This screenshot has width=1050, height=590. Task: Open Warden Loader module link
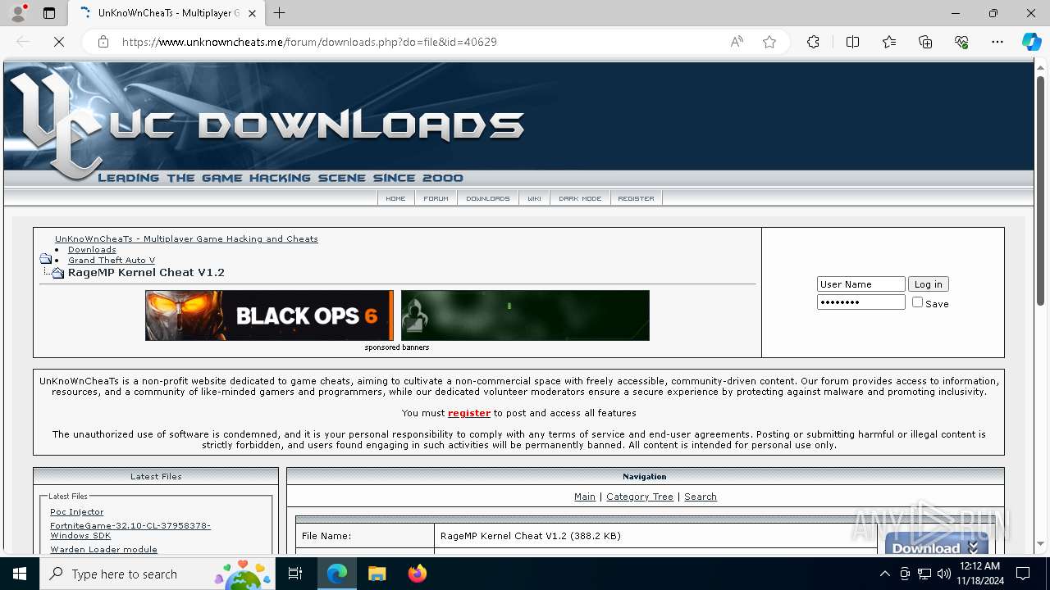pos(103,550)
